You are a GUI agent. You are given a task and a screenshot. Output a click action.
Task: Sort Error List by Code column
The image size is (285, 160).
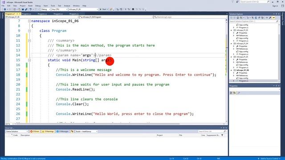coord(15,135)
